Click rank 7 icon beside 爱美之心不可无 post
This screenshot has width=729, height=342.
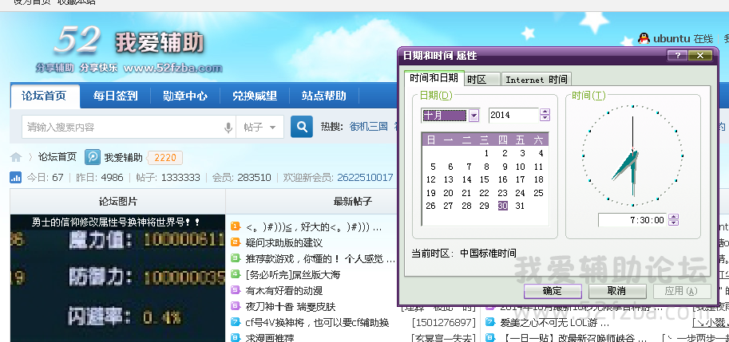(x=490, y=322)
